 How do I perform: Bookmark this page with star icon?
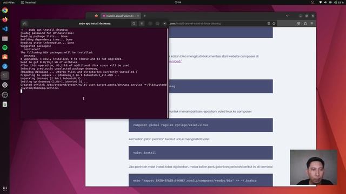[274, 23]
